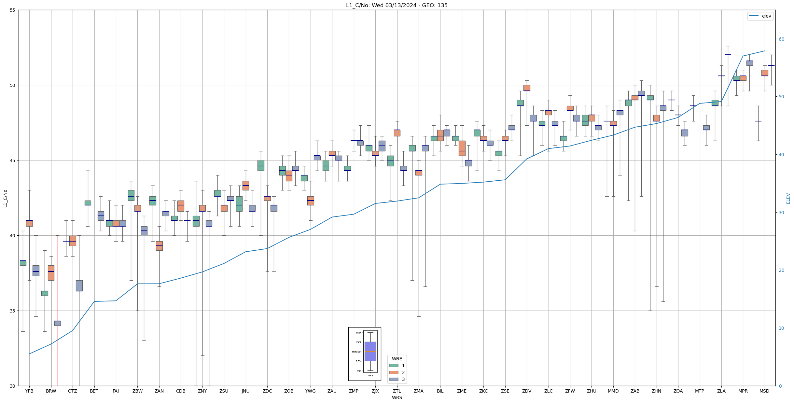This screenshot has width=794, height=403.
Task: Click the MSD station label
Action: 765,391
